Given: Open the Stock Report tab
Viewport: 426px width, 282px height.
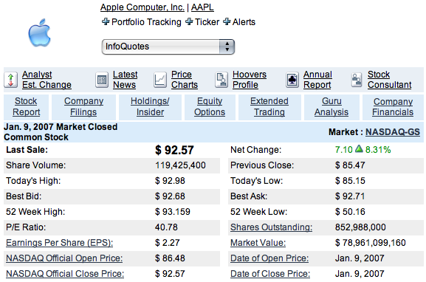Looking at the screenshot, I should click(x=26, y=107).
